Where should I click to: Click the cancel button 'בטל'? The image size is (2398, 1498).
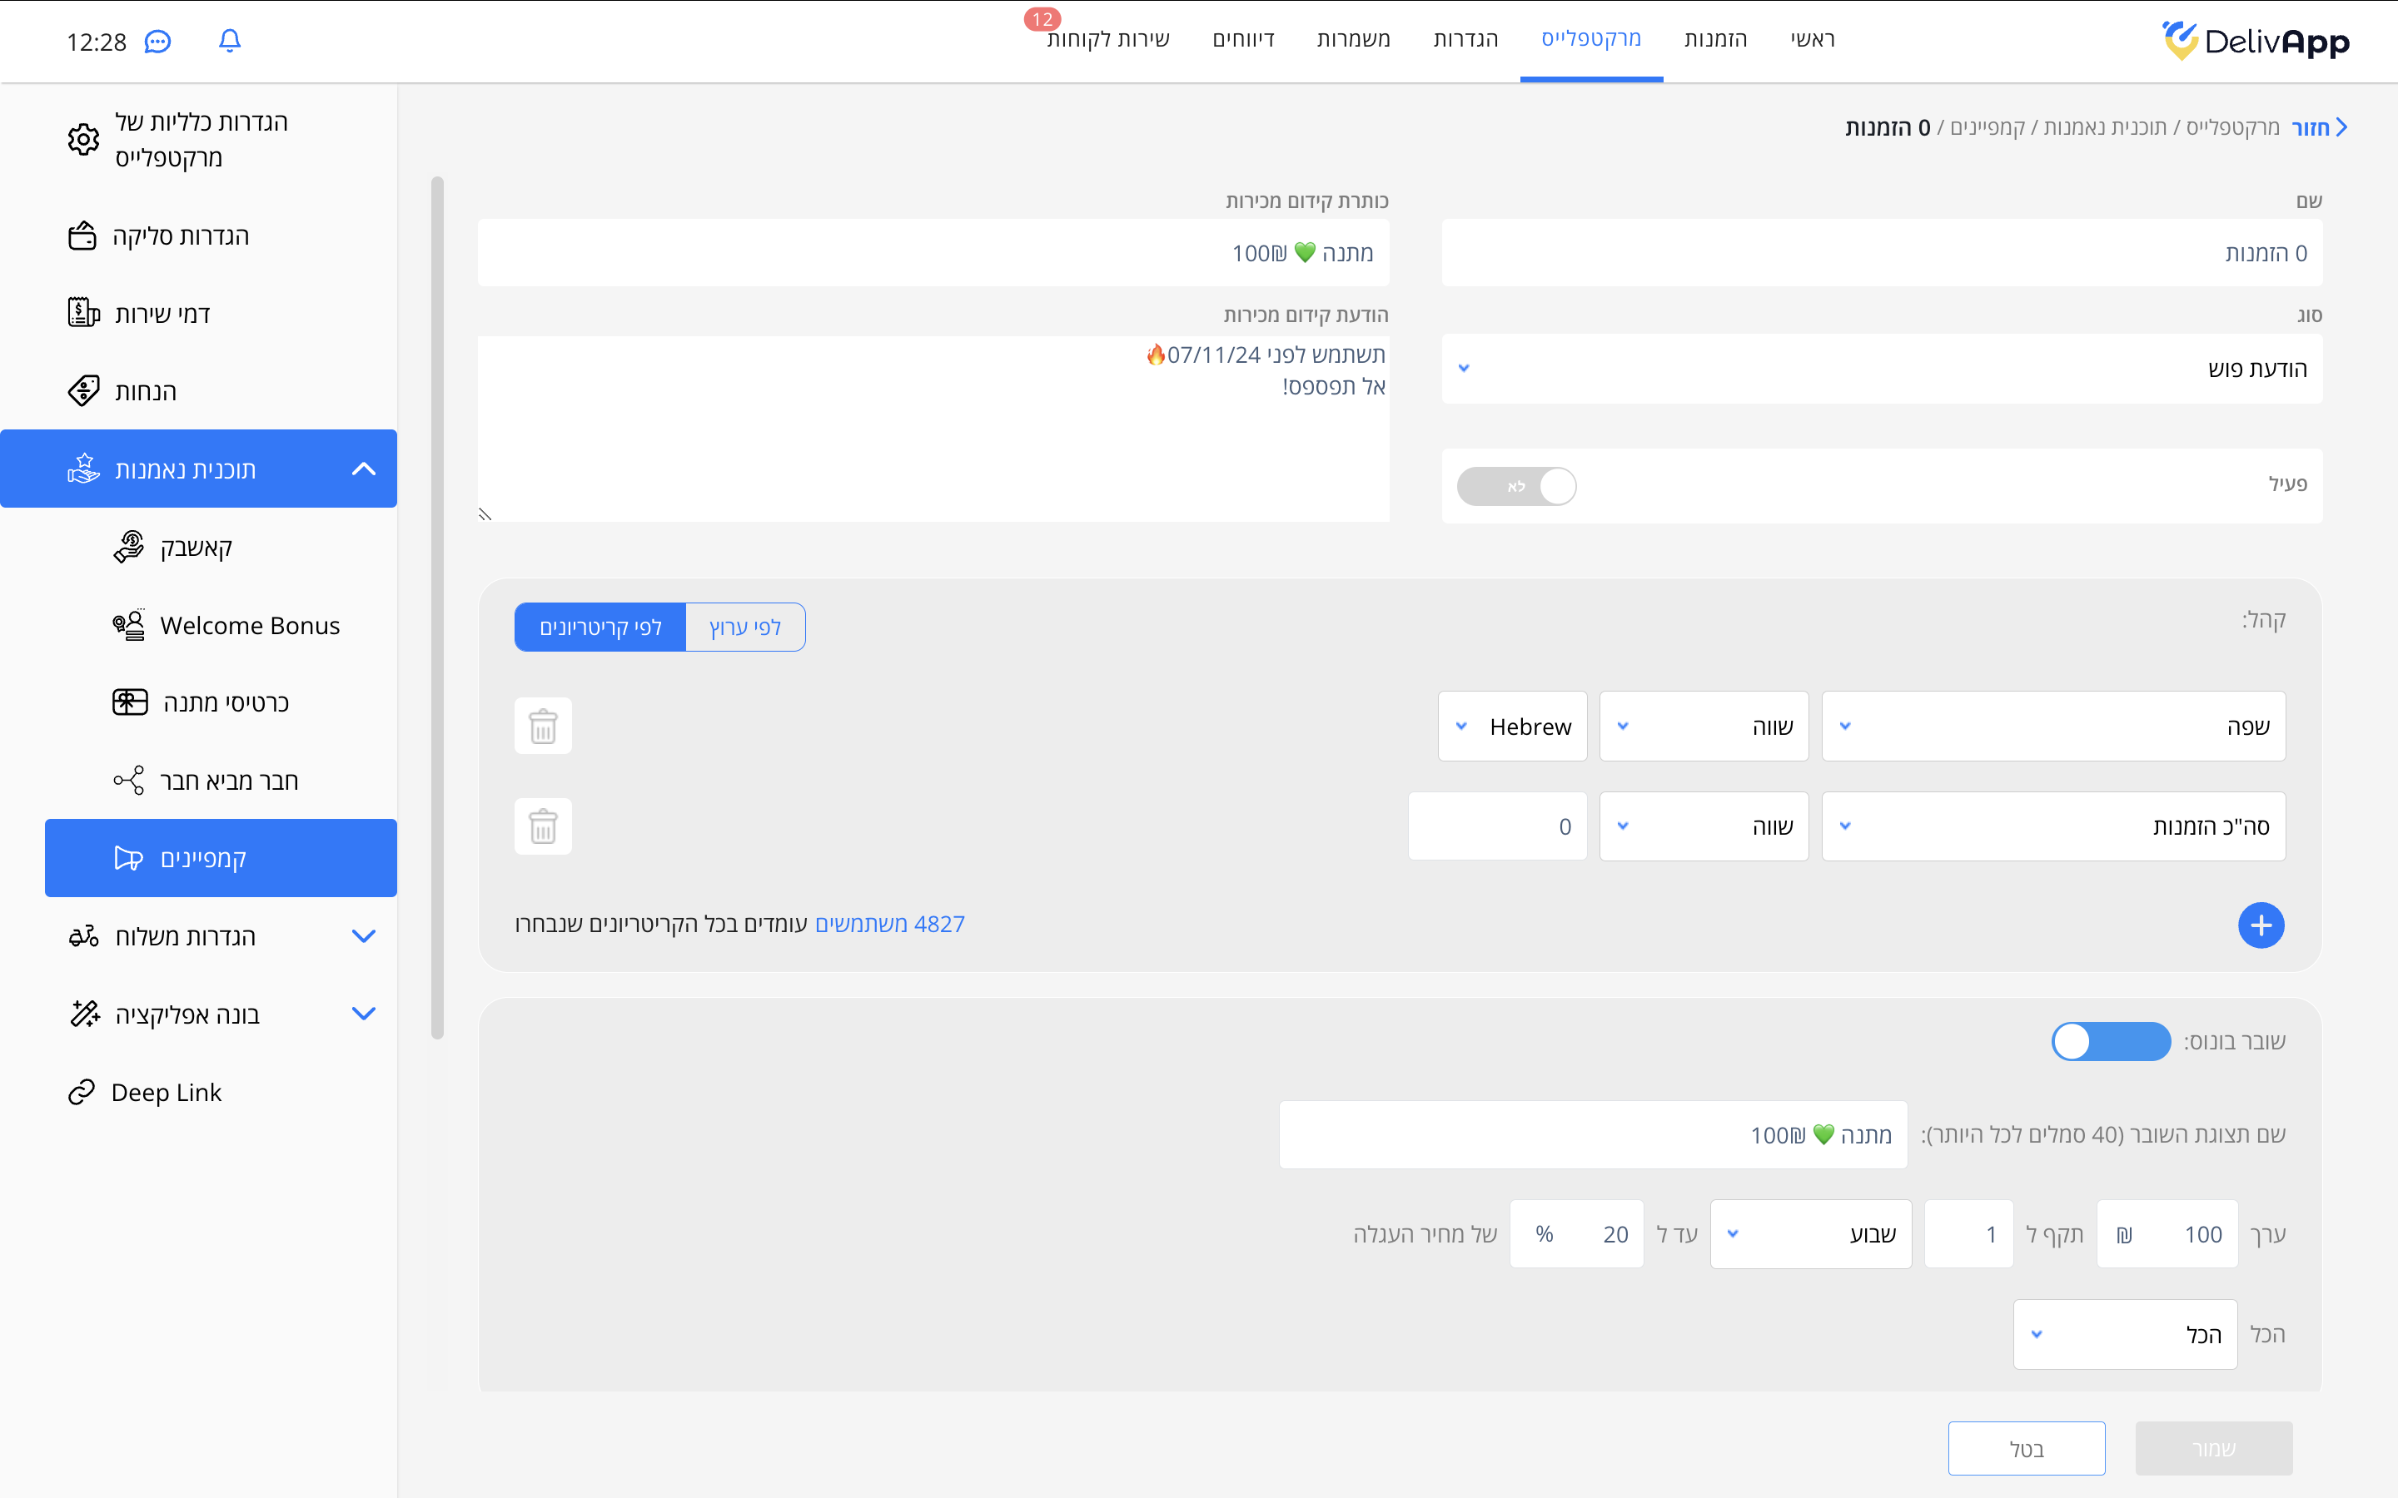pos(2026,1448)
